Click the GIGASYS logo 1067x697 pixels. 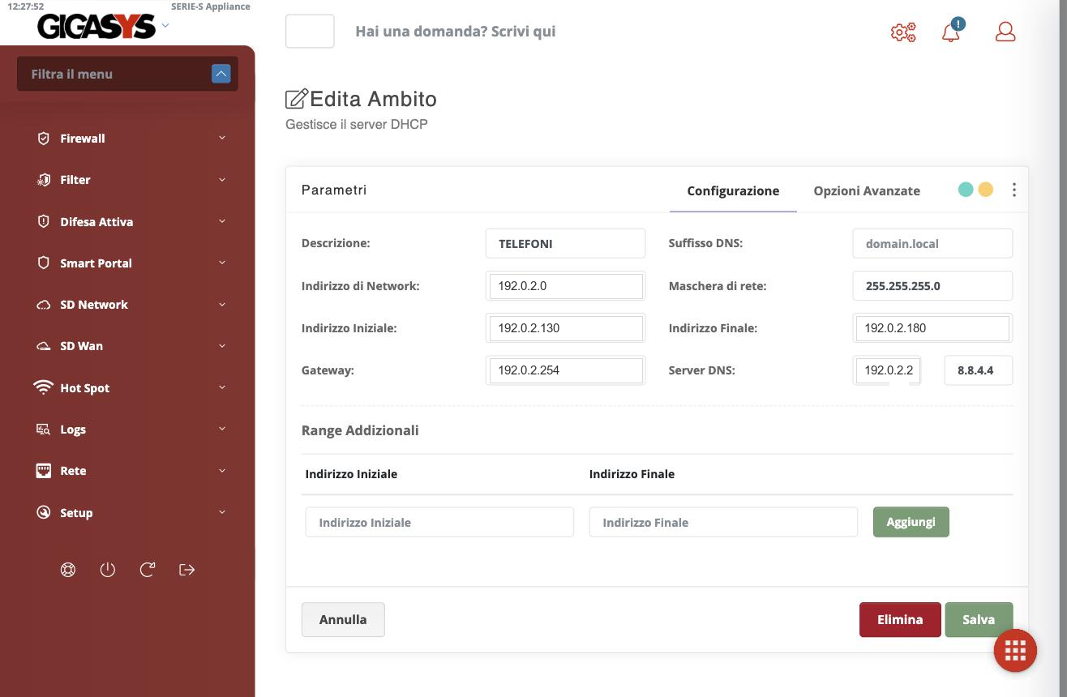(x=96, y=27)
